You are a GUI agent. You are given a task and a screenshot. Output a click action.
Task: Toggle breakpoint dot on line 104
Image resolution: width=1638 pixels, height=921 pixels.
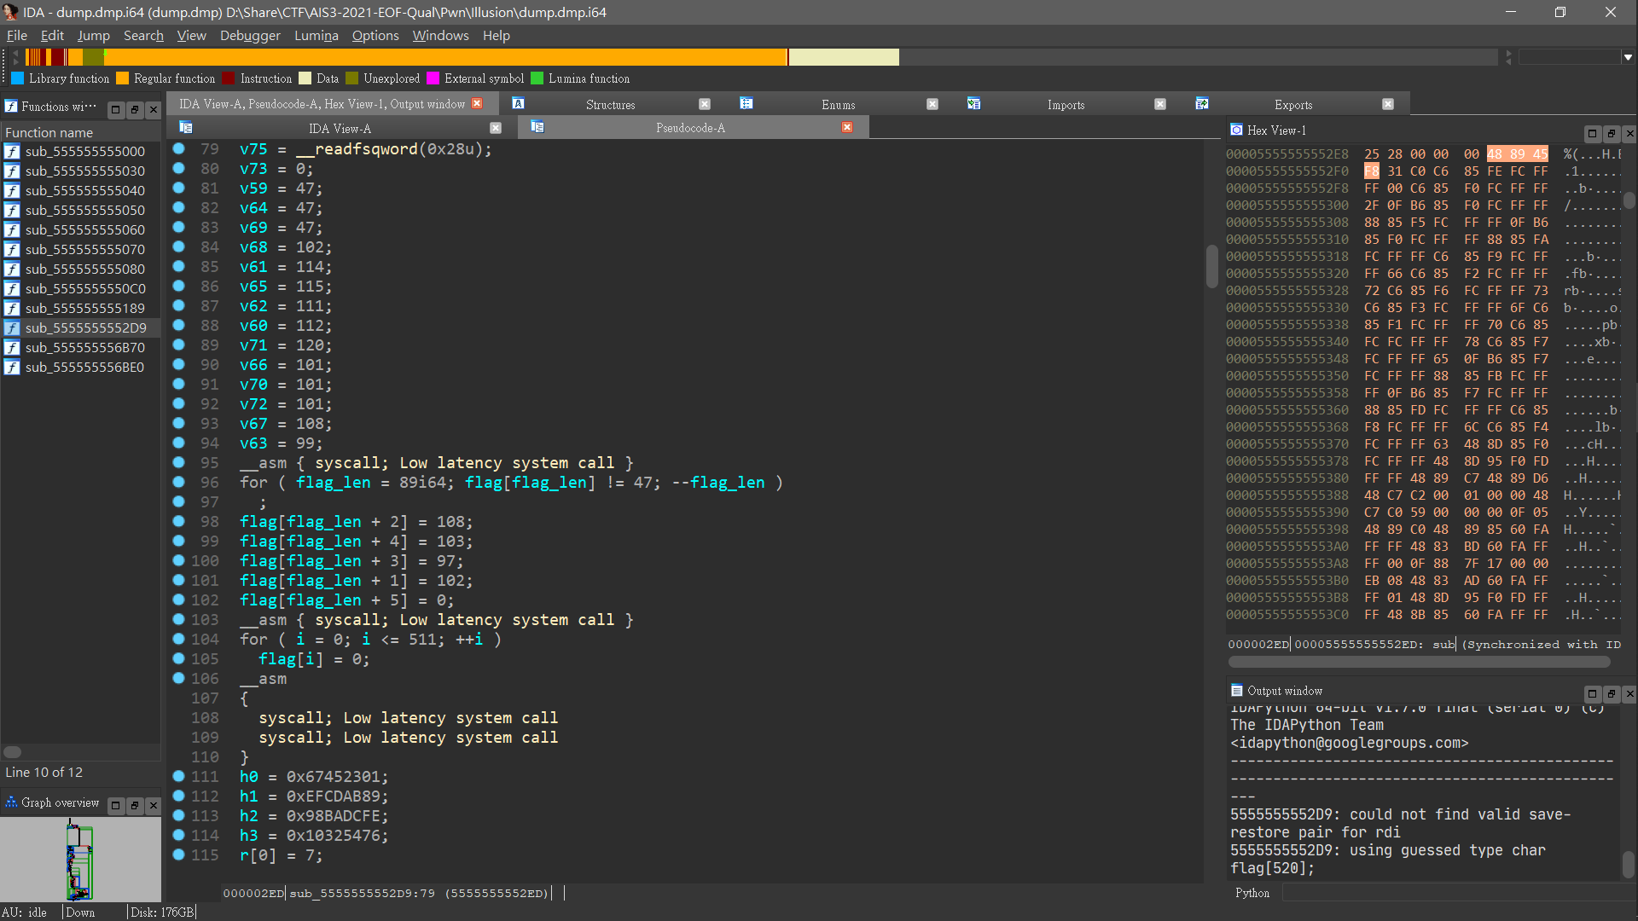(179, 639)
